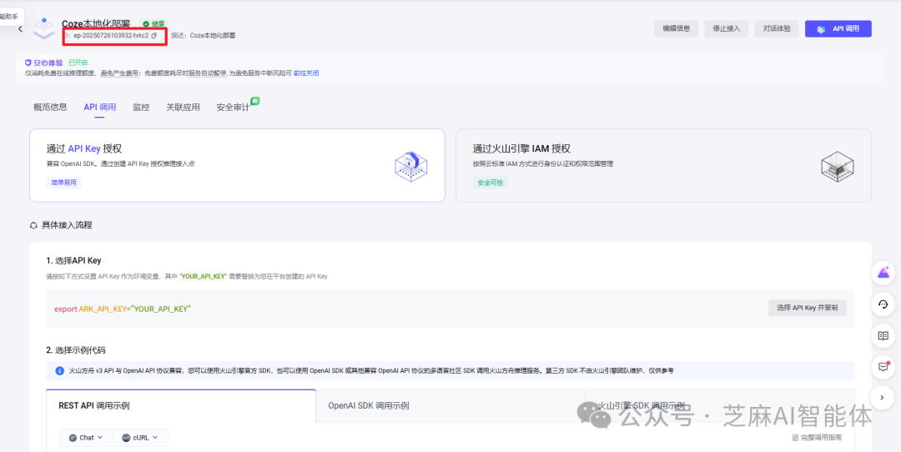Open the documentation book icon

coord(883,335)
